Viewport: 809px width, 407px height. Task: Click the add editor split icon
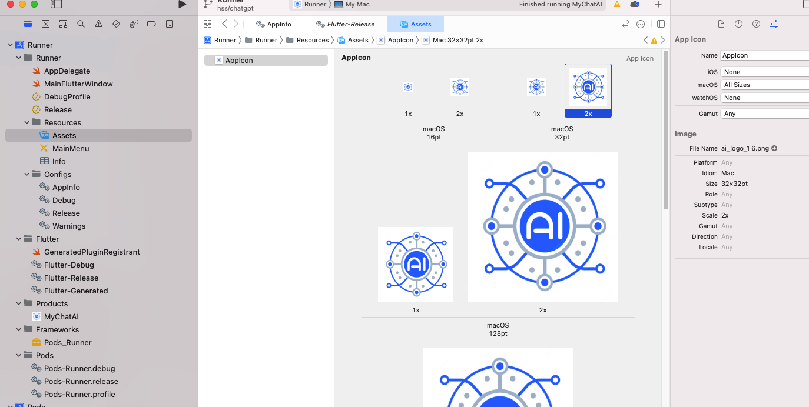click(661, 24)
